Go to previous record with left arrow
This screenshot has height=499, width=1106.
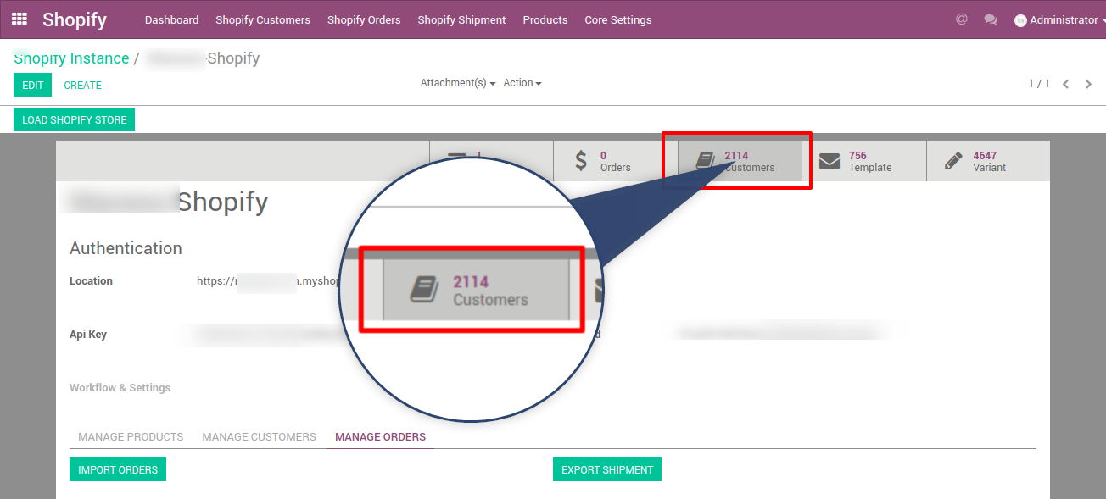(1065, 84)
